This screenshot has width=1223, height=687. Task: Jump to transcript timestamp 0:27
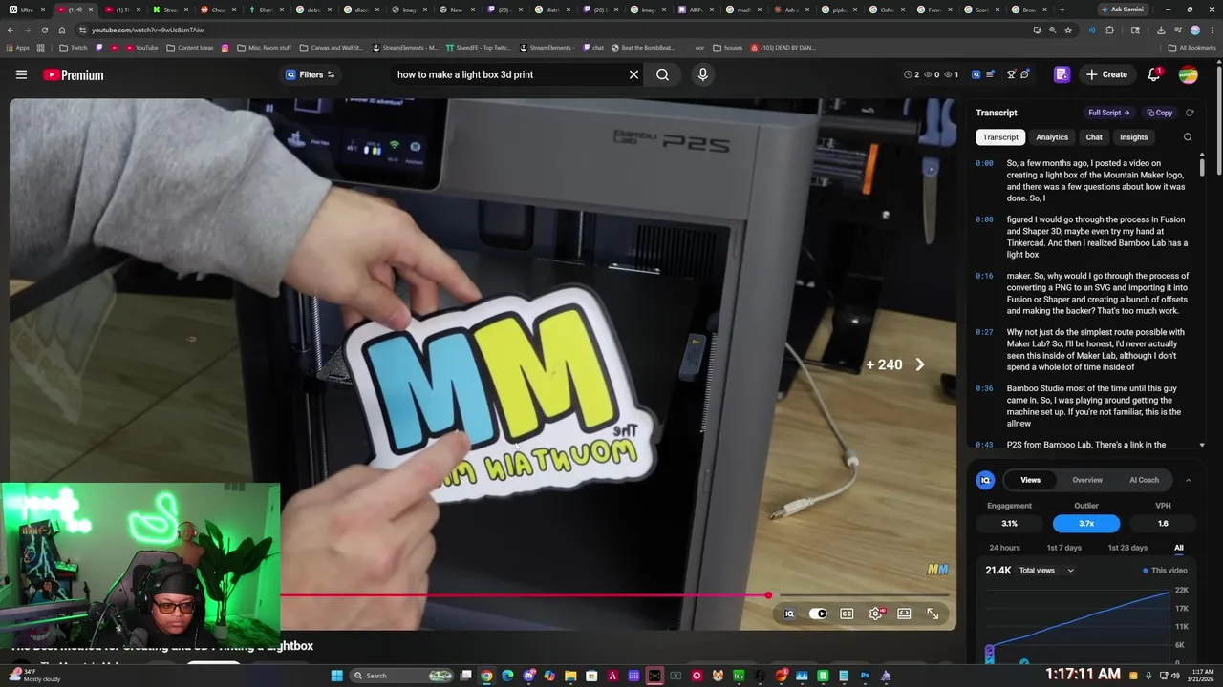[x=984, y=332]
